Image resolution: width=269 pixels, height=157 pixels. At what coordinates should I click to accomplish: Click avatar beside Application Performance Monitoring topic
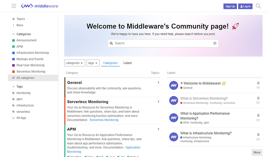173,118
